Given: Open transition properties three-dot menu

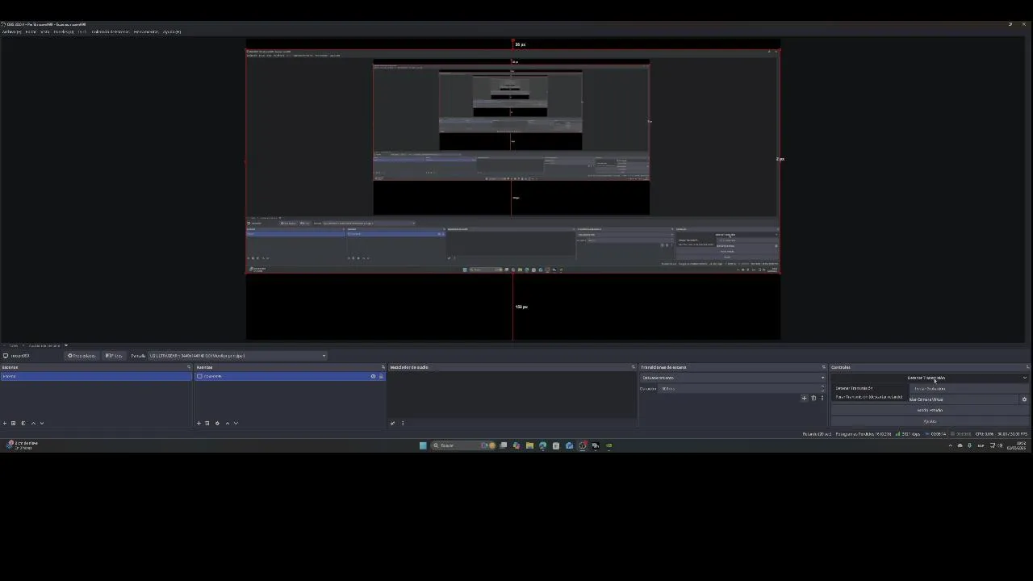Looking at the screenshot, I should pyautogui.click(x=822, y=398).
